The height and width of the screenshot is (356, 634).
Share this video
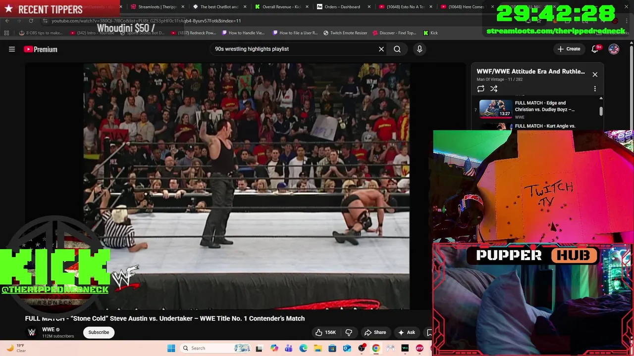pyautogui.click(x=375, y=332)
